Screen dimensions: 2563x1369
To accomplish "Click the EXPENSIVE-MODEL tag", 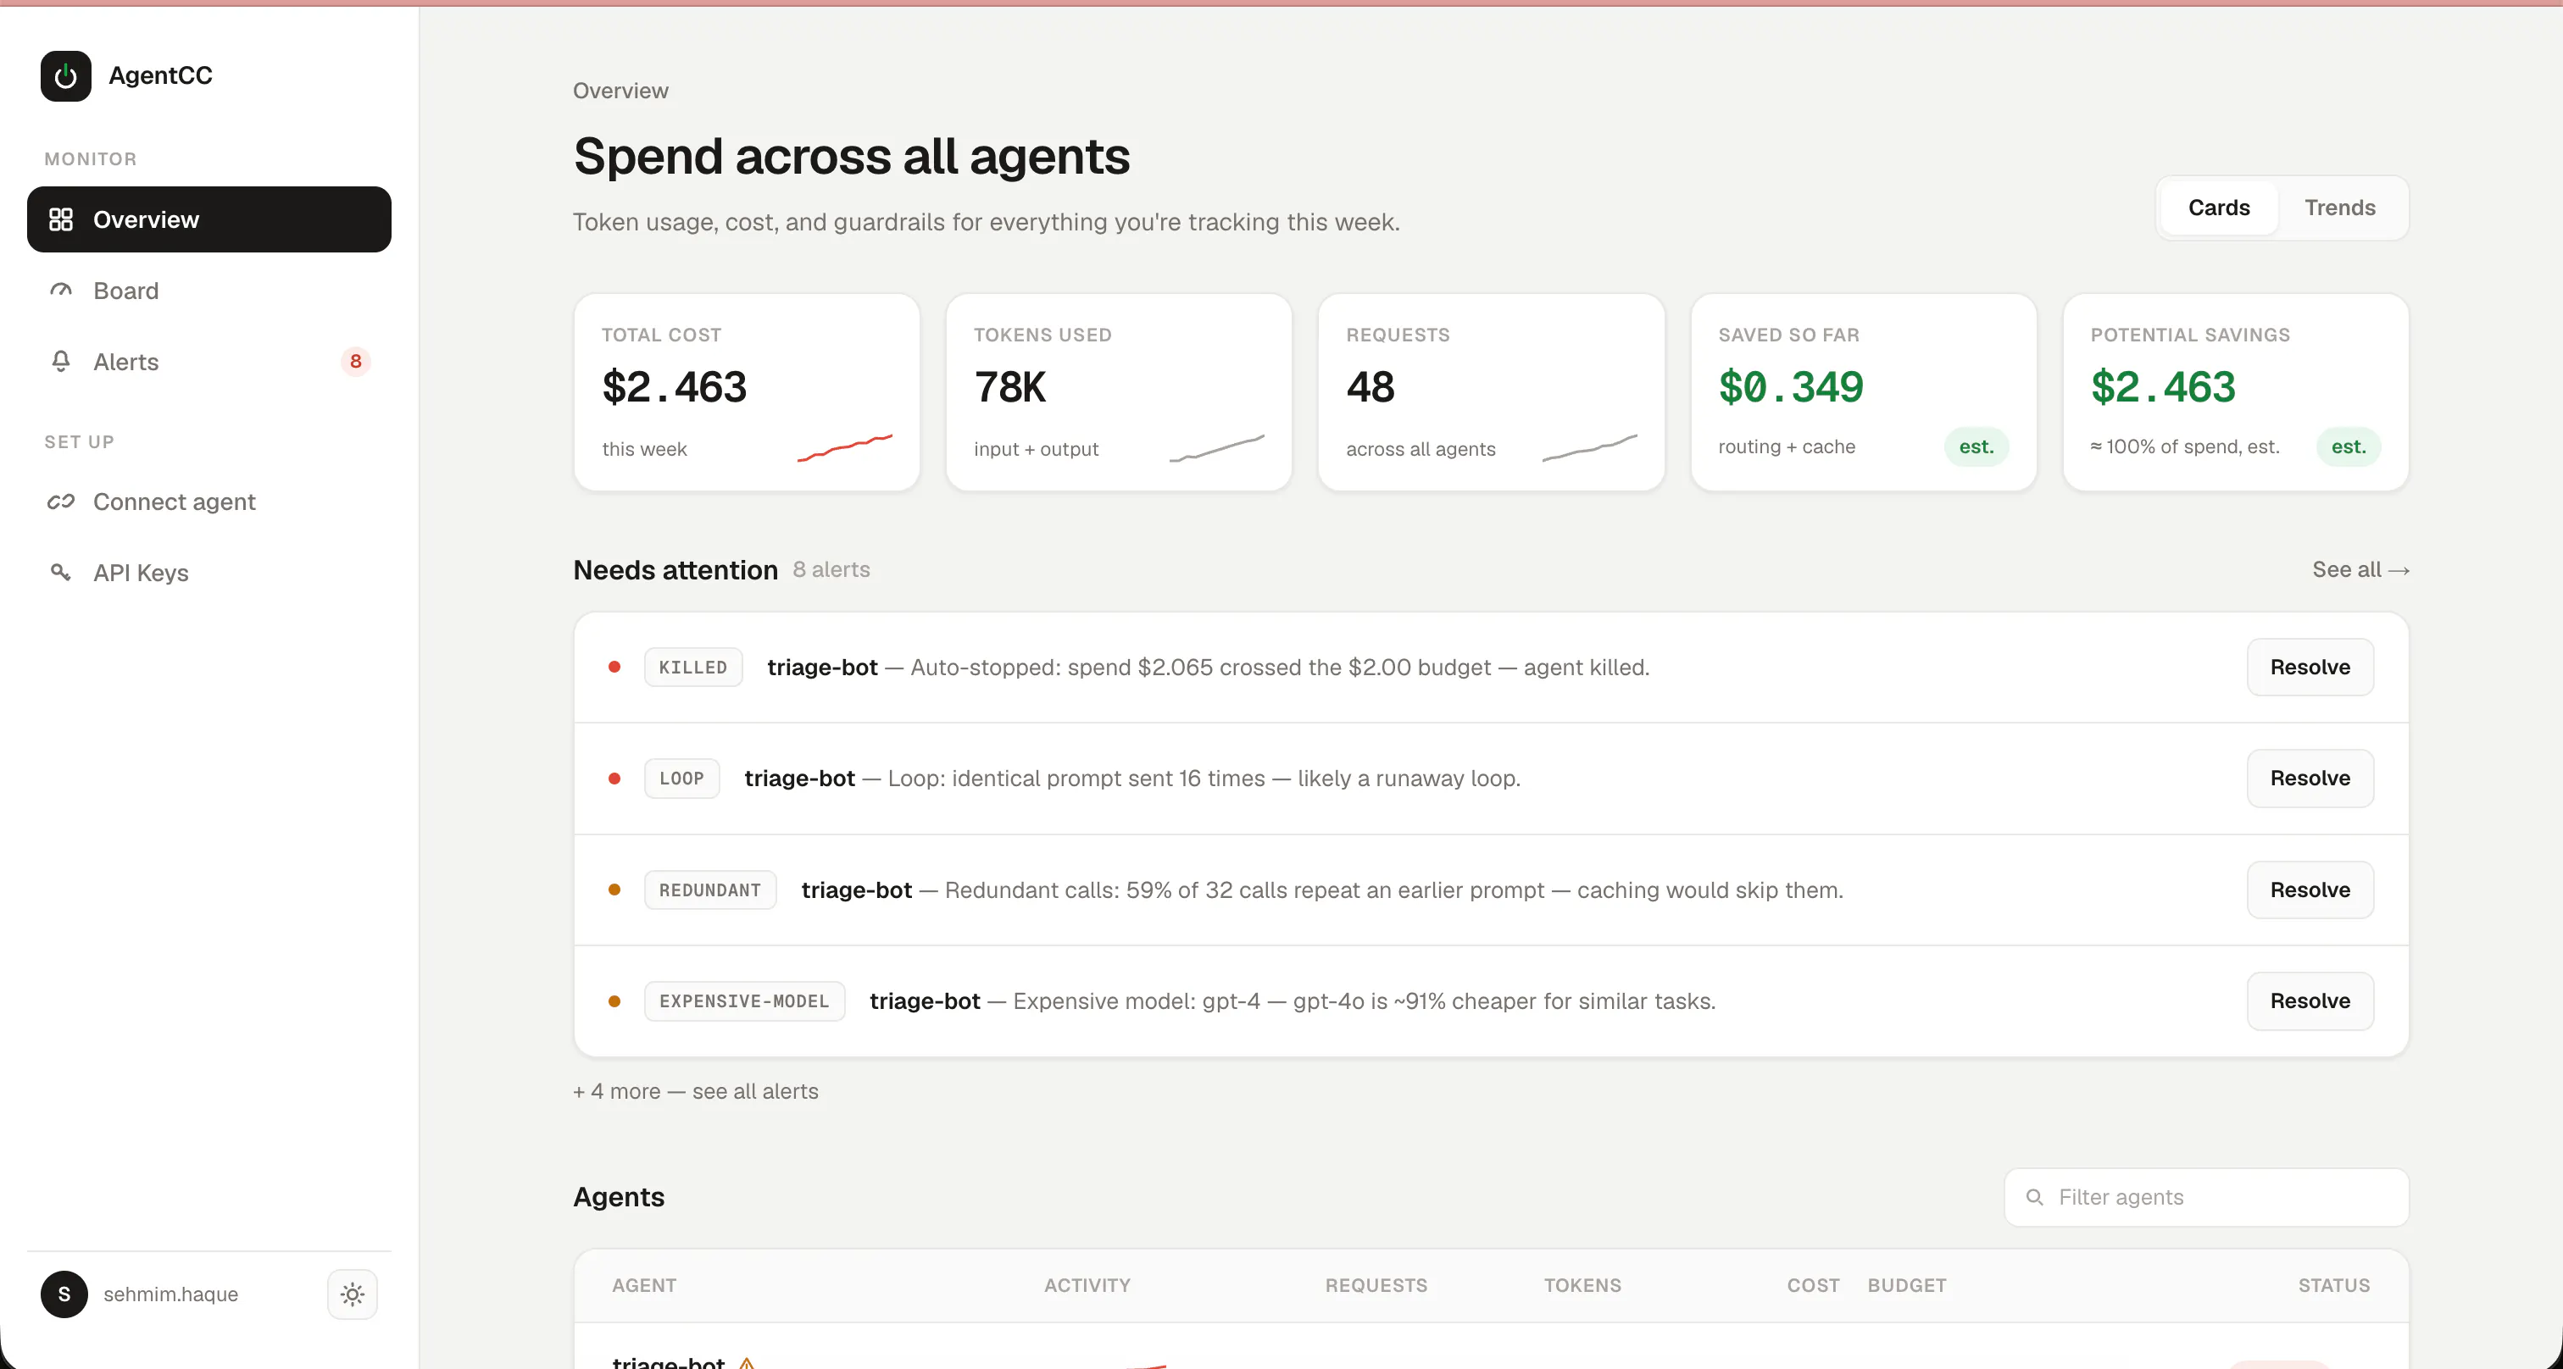I will 744,1001.
